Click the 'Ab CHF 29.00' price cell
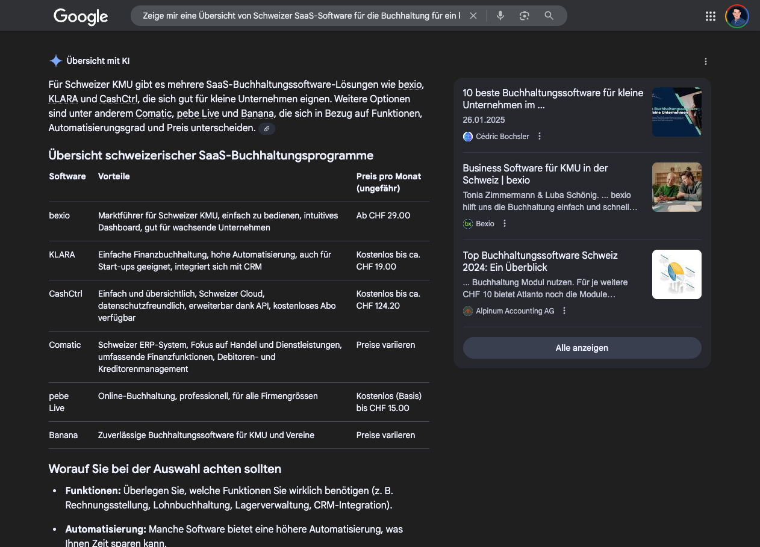This screenshot has width=760, height=547. tap(384, 215)
